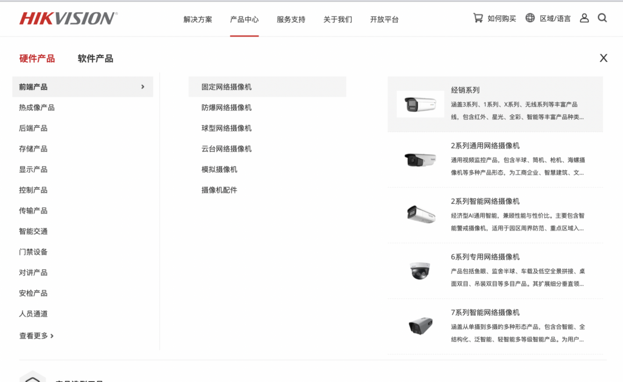Image resolution: width=623 pixels, height=382 pixels.
Task: Select the 控制产品 category
Action: pos(33,190)
